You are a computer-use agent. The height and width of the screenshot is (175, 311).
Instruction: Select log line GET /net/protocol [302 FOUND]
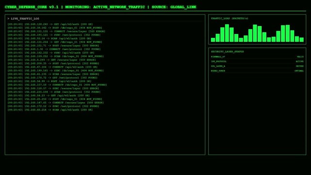click(52, 78)
